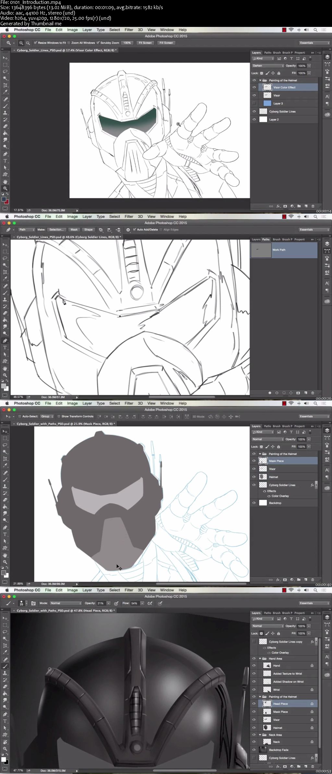
Task: Open Creative Cloud Libraries icon, 00:00:26 frame
Action: click(327, 301)
